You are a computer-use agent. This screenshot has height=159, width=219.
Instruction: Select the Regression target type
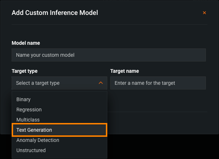tap(29, 110)
